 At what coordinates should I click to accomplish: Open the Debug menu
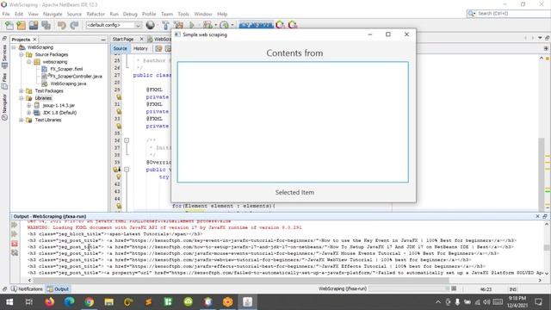(x=130, y=14)
